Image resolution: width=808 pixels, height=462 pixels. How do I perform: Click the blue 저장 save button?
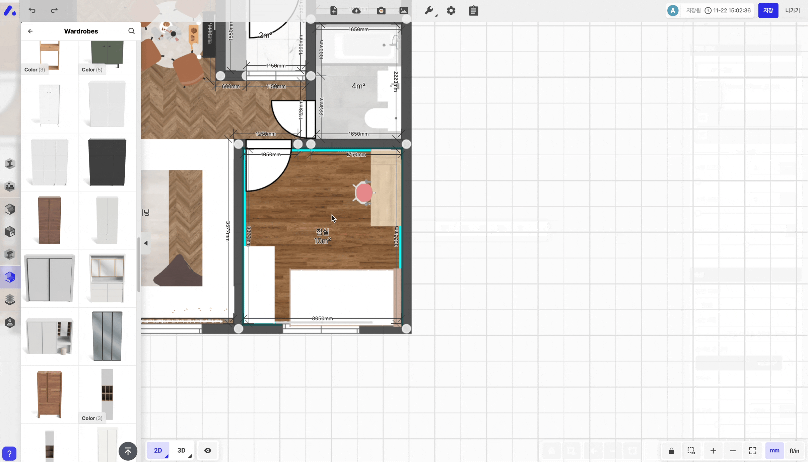coord(768,11)
